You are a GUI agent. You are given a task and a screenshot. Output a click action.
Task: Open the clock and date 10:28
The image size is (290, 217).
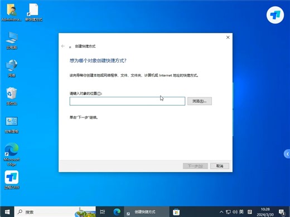click(265, 212)
